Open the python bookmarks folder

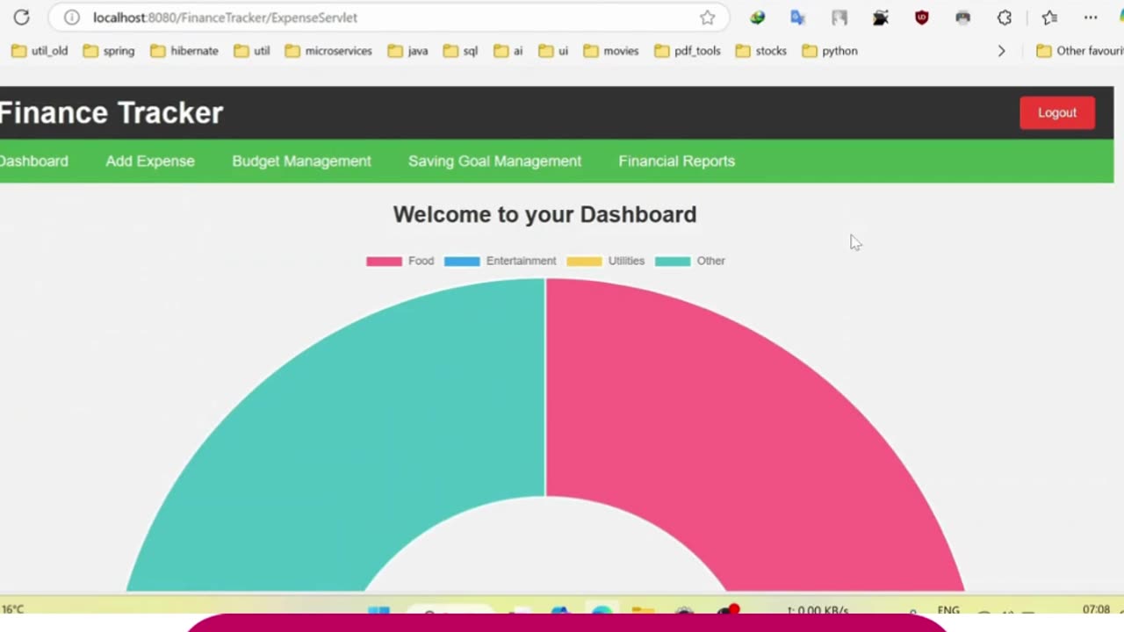click(830, 51)
